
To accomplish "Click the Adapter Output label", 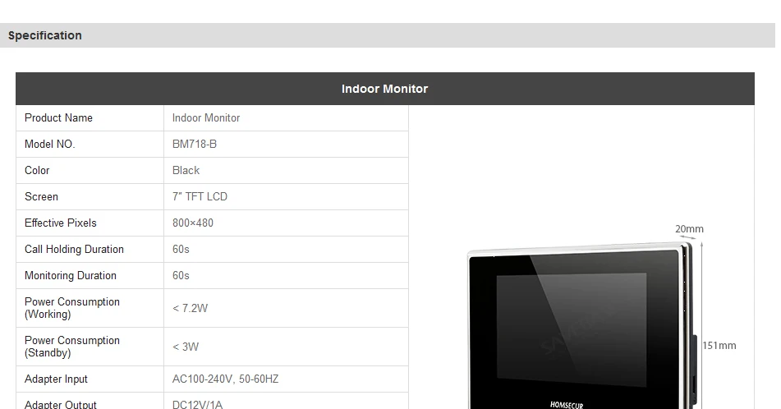I will pos(60,405).
